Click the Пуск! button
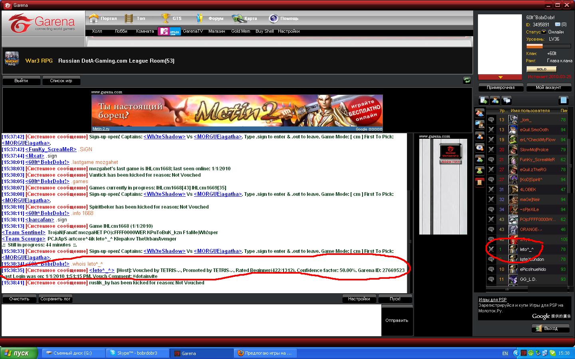Image resolution: width=575 pixels, height=359 pixels. tap(395, 299)
